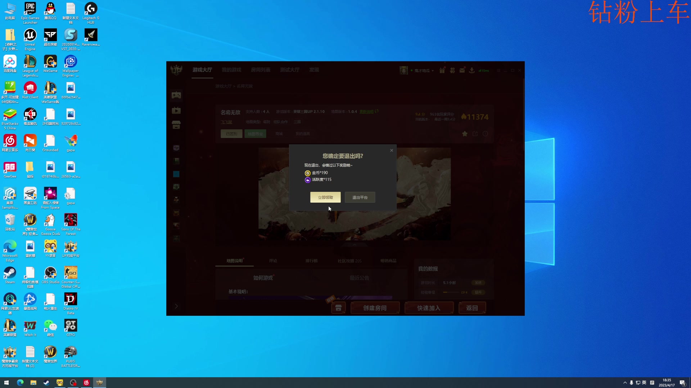Click the 创建房间 create room button
Image resolution: width=691 pixels, height=388 pixels.
pos(375,308)
